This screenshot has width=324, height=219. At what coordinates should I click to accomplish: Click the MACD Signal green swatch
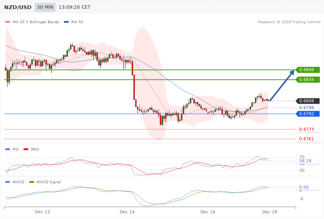coord(32,182)
